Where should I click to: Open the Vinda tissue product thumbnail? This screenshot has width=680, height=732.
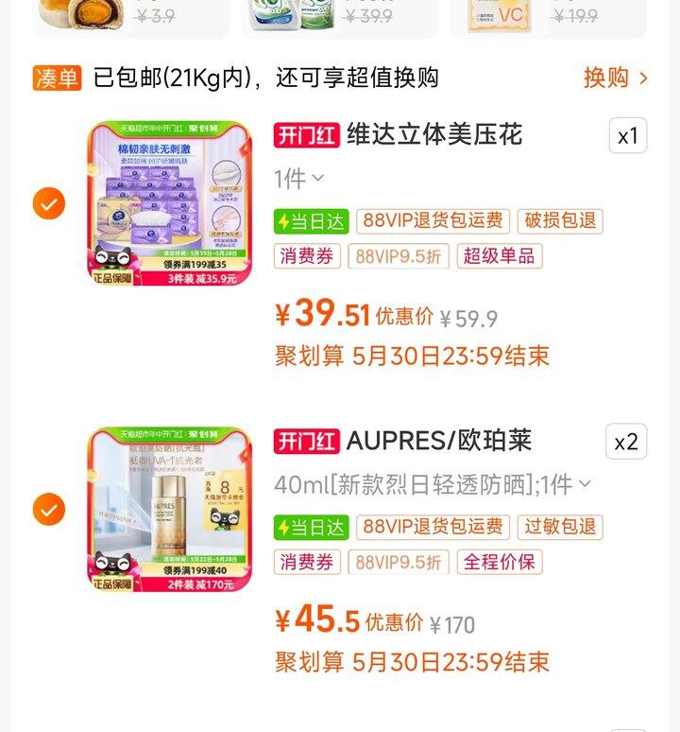click(170, 203)
